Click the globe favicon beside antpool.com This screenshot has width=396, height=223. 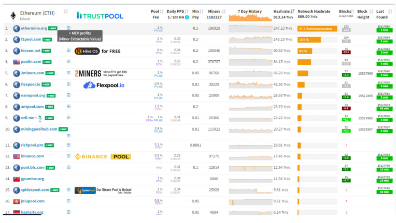tap(16, 107)
